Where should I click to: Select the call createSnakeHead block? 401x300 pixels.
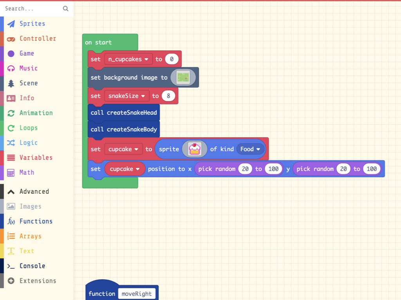124,112
